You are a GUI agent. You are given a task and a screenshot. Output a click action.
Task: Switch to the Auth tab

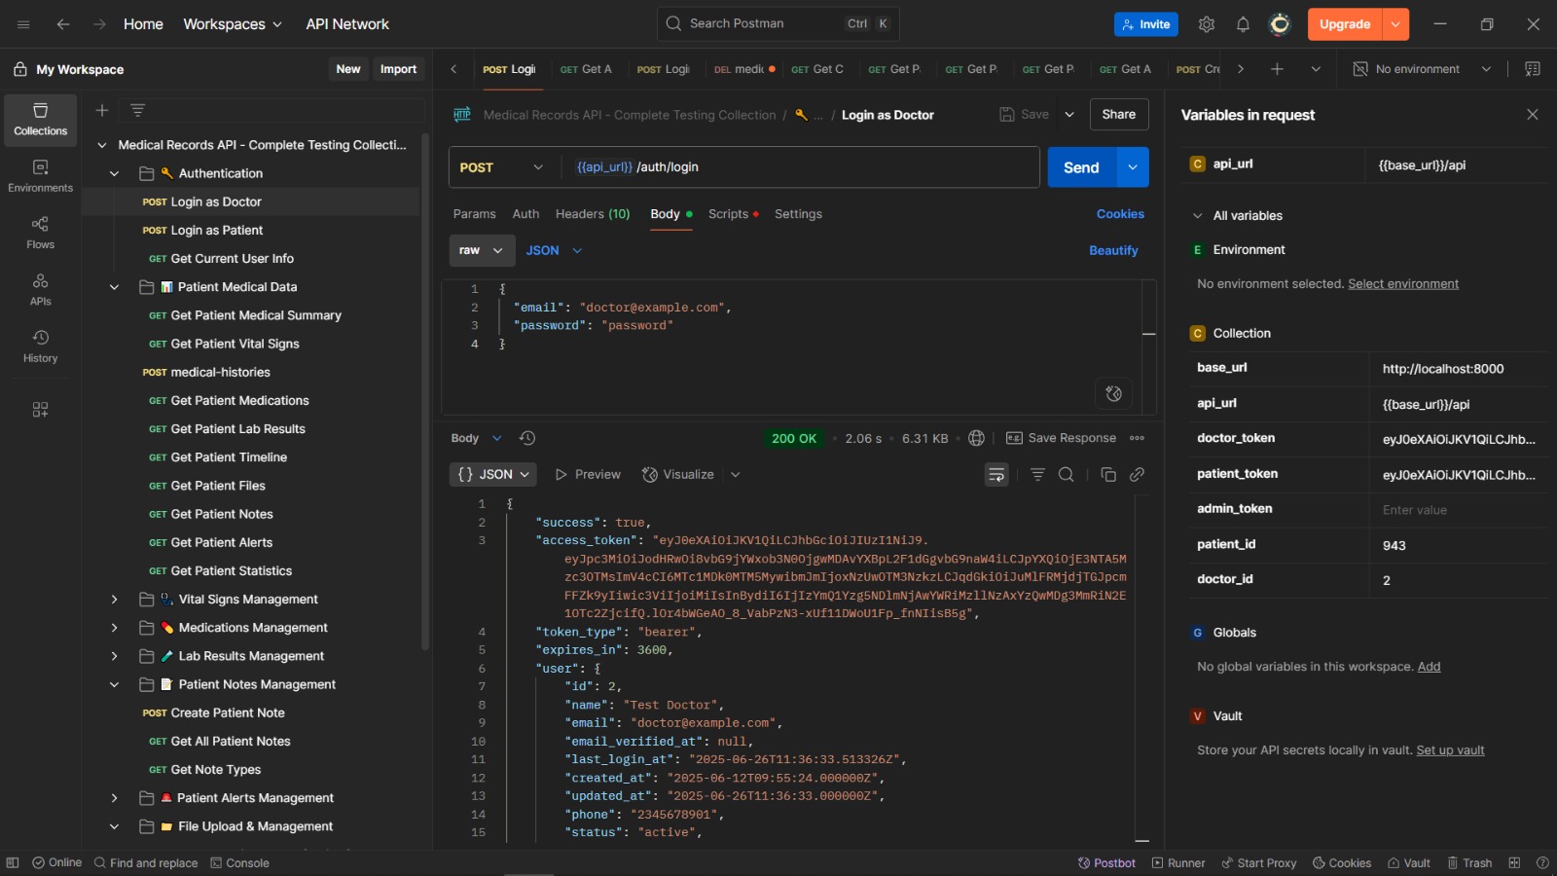(x=525, y=214)
